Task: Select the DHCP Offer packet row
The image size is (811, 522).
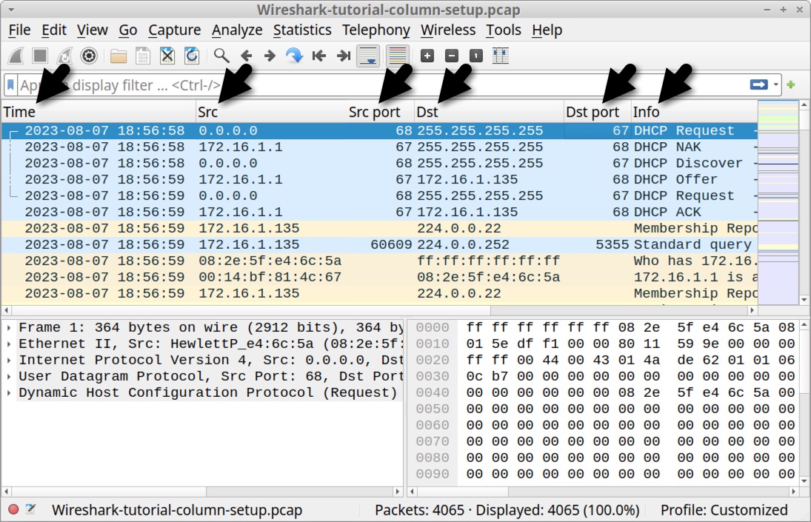Action: coord(379,180)
